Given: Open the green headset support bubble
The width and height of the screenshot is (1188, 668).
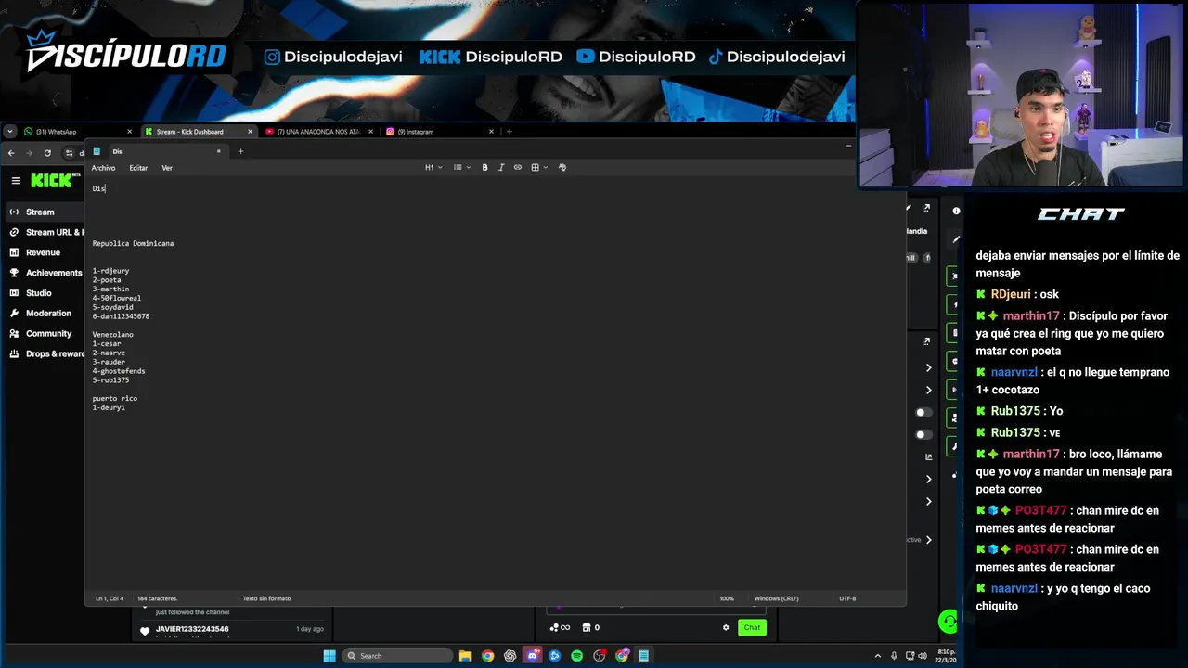Looking at the screenshot, I should click(x=948, y=622).
